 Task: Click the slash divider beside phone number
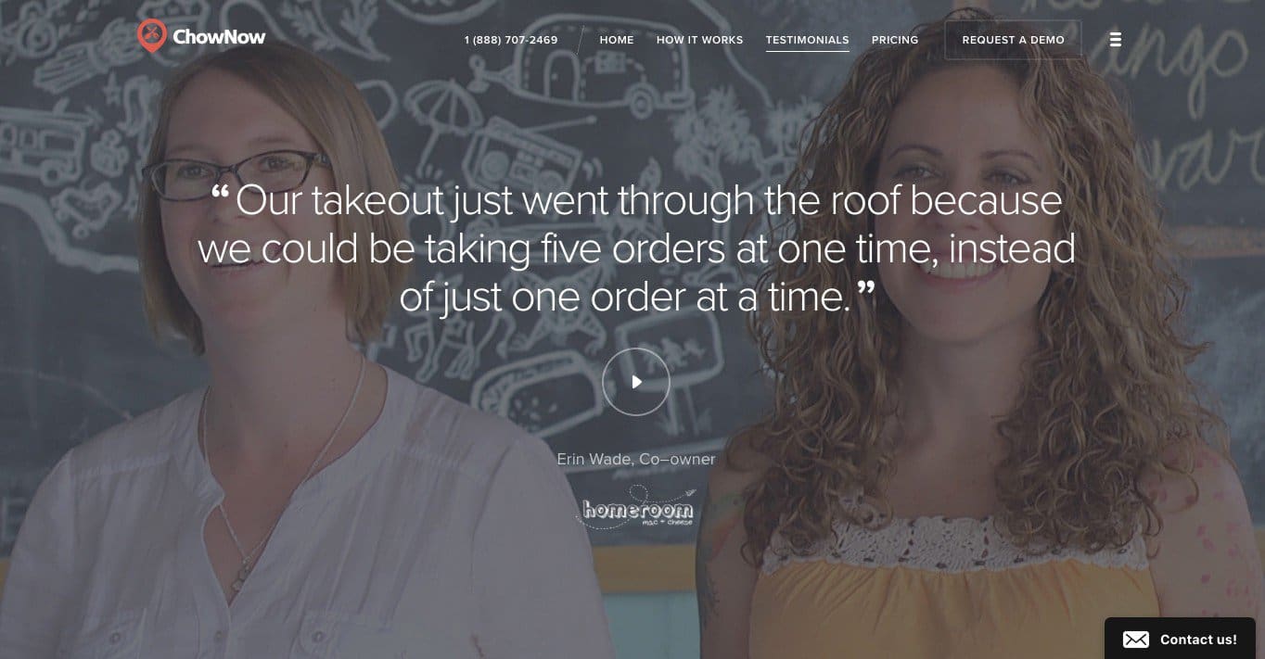tap(579, 41)
